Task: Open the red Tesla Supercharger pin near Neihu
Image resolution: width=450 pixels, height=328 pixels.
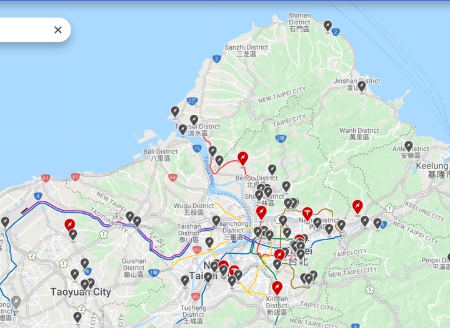Action: tap(307, 215)
